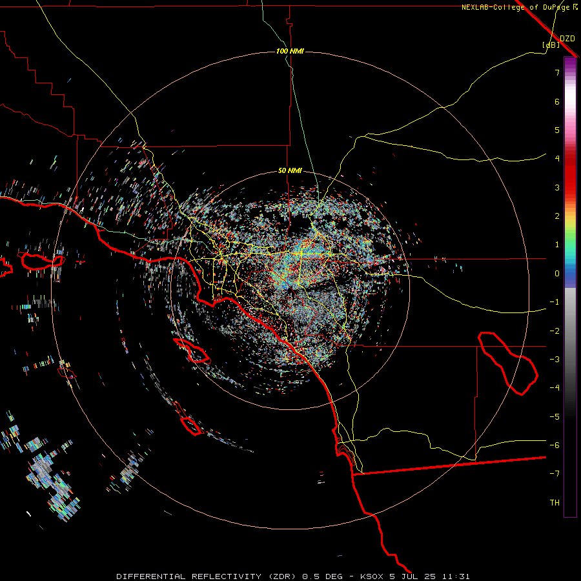Click the -7 value on the scale
The image size is (581, 581).
(555, 474)
